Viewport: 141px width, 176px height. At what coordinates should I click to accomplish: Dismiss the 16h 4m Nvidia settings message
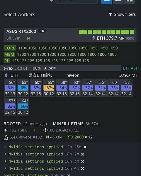(x=82, y=168)
